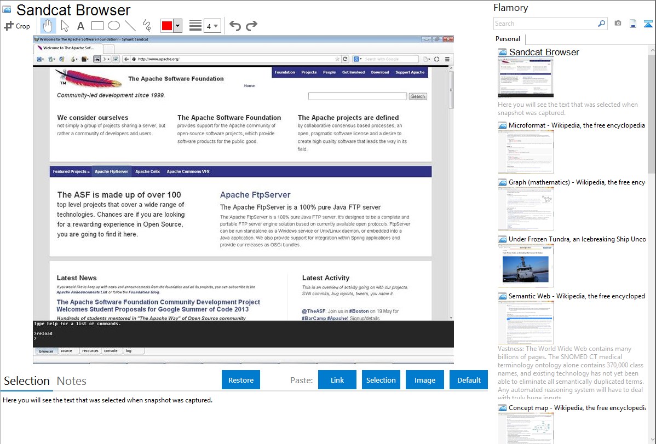The width and height of the screenshot is (656, 444).
Task: Activate the hand pan tool
Action: [x=48, y=26]
